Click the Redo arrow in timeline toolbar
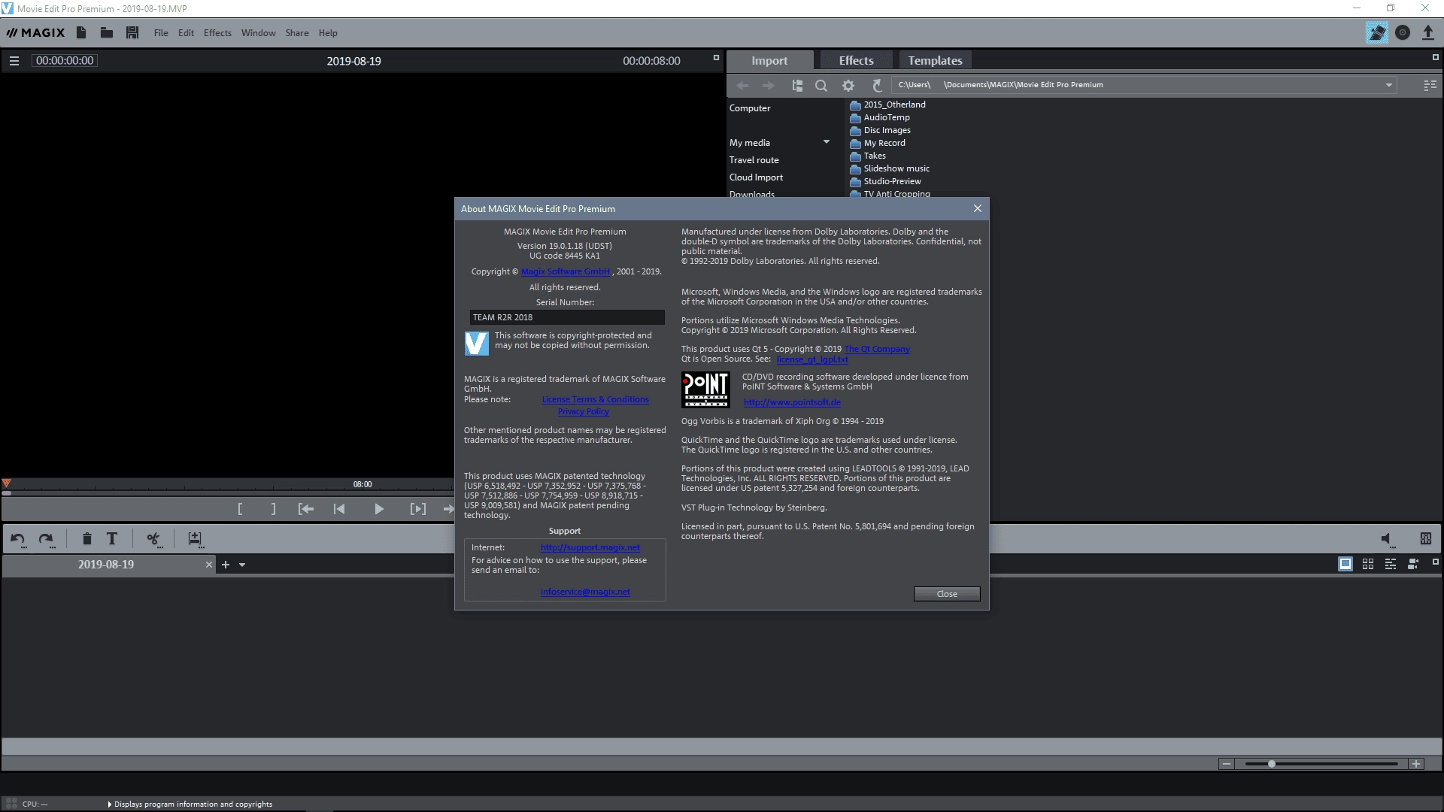This screenshot has width=1444, height=812. (47, 539)
